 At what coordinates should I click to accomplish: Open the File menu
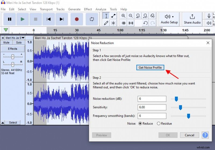coord(3,9)
